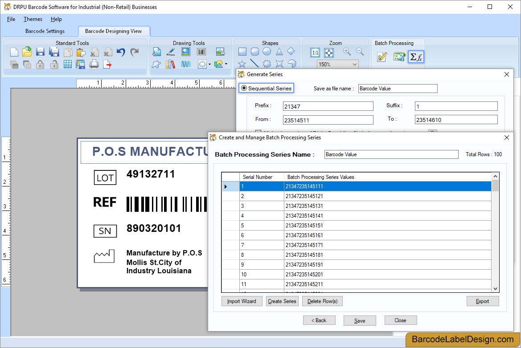Expand the frame tool dropdown arrow
Viewport: 521px width, 348px height.
pos(209,64)
